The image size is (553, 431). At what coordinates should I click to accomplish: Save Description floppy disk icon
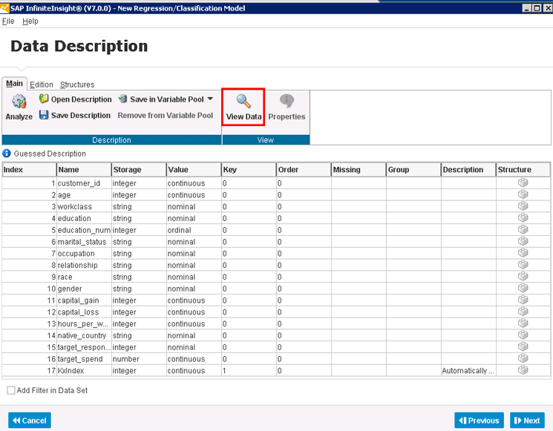pos(44,115)
